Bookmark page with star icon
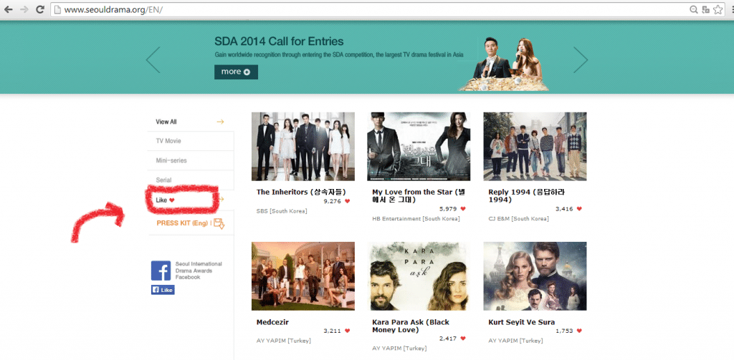 pos(719,9)
